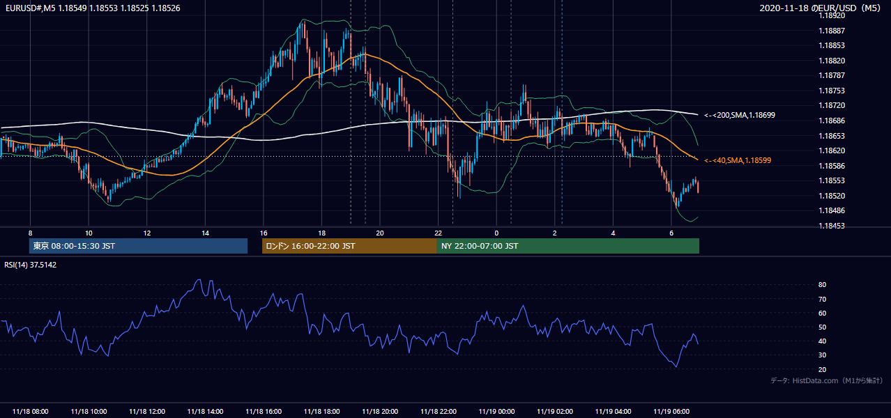Click hour label 18 under price chart
Viewport: 891px width, 418px height.
(x=321, y=233)
